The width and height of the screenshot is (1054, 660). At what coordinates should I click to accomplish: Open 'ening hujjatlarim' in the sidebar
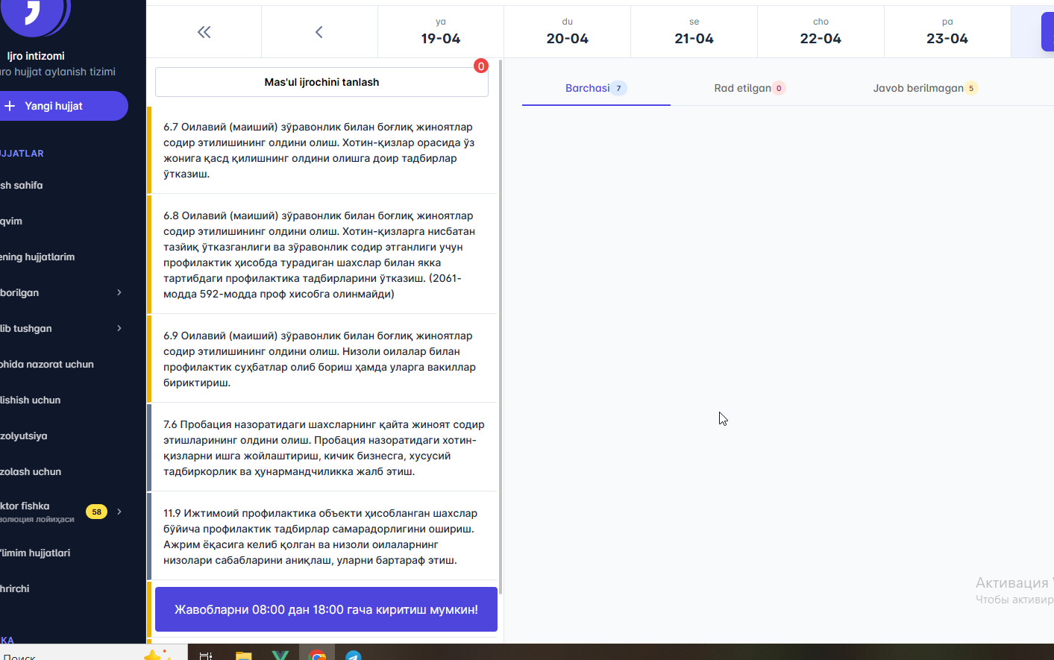38,257
